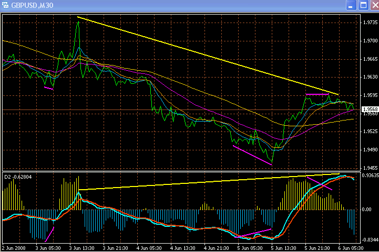The height and width of the screenshot is (252, 379).
Task: Select the yellow rising trendline in D2 indicator
Action: [209, 182]
